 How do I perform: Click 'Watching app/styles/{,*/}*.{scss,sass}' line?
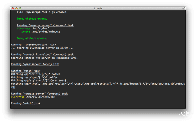[x=39, y=80]
